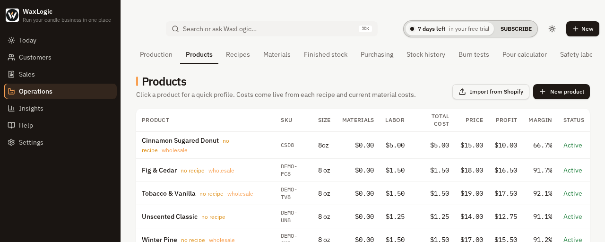
Task: Click the New product button
Action: pos(562,92)
